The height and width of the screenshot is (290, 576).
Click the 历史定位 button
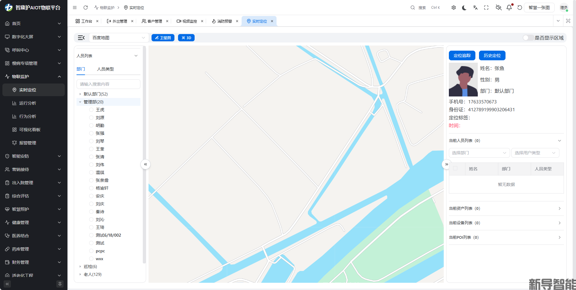pyautogui.click(x=492, y=55)
